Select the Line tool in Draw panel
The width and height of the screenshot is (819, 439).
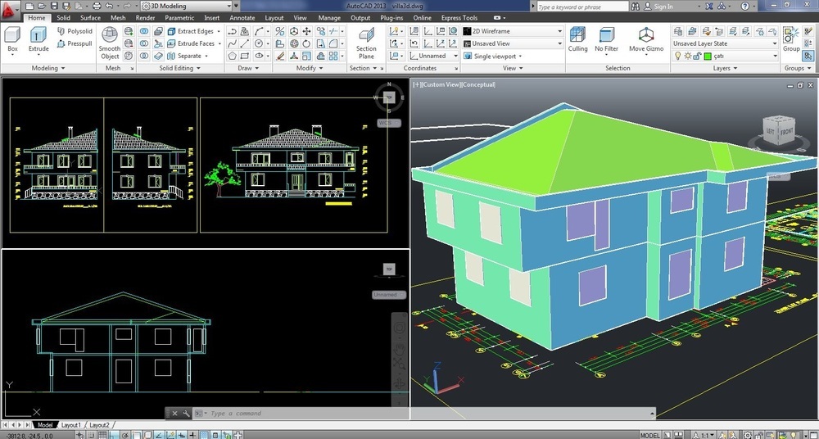click(x=245, y=43)
